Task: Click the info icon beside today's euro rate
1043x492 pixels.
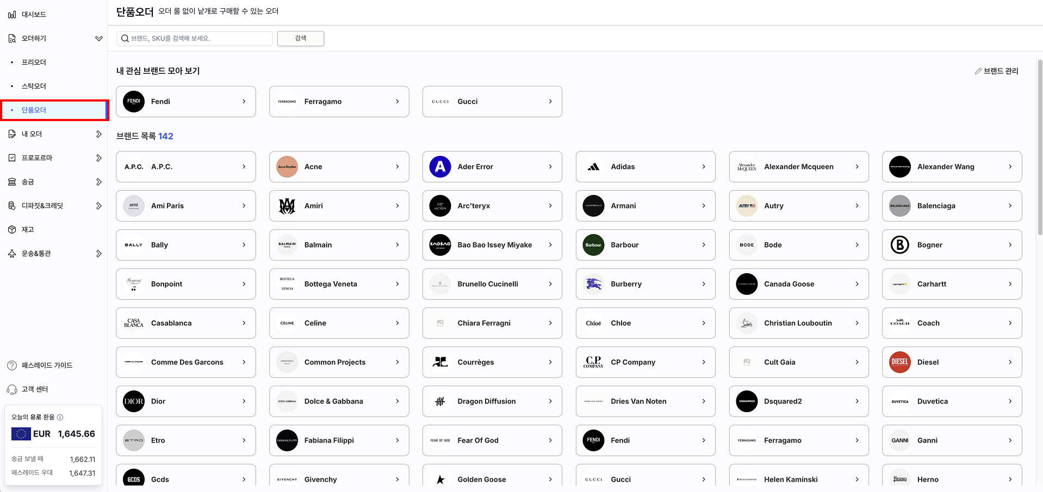Action: [60, 417]
